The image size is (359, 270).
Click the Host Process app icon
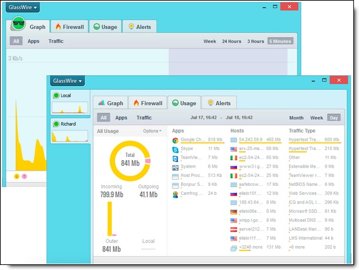[175, 176]
